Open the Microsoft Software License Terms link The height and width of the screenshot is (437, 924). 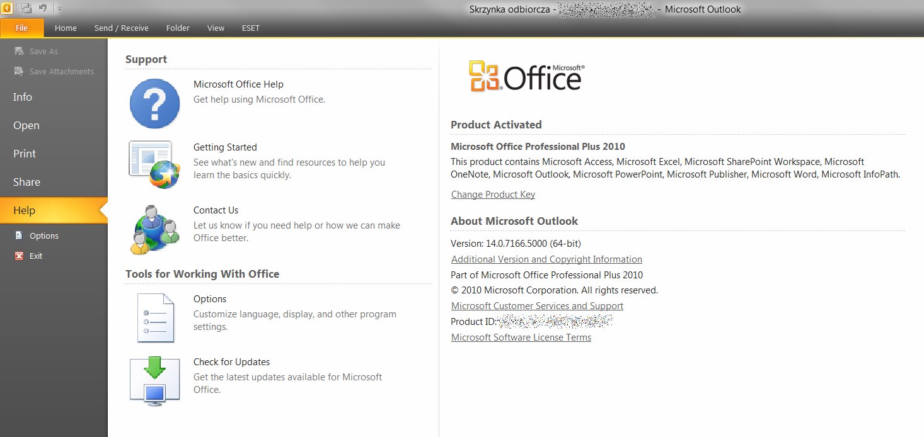point(521,338)
